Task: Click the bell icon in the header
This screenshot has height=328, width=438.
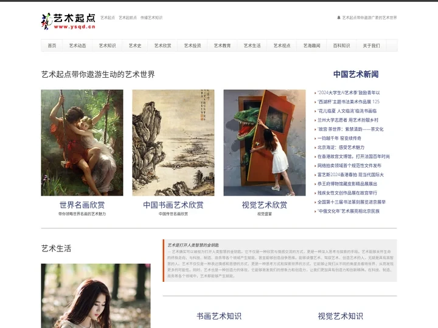Action: pos(339,18)
